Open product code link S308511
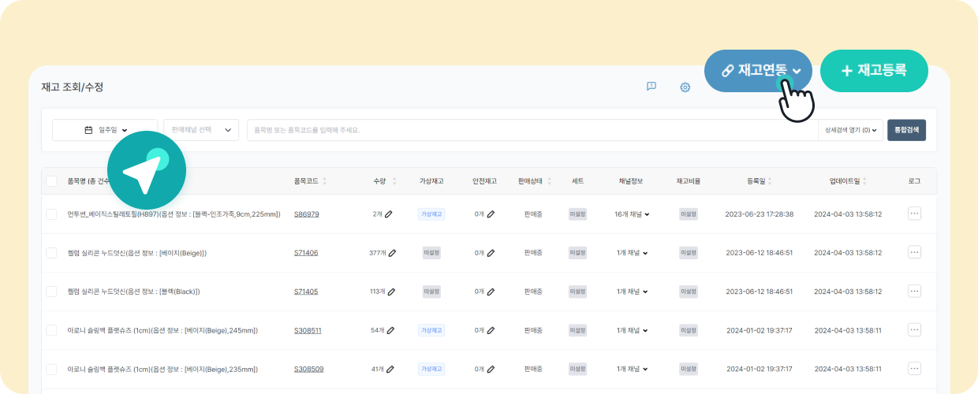 pyautogui.click(x=308, y=330)
